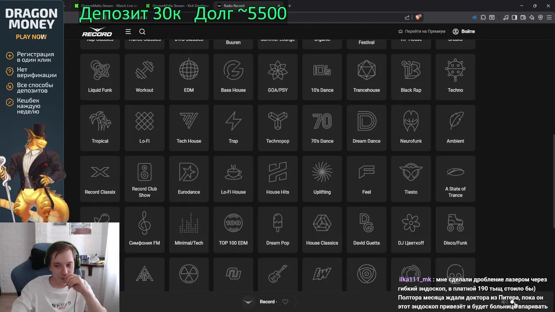Select the House Hits station
This screenshot has height=312, width=555.
[x=278, y=179]
